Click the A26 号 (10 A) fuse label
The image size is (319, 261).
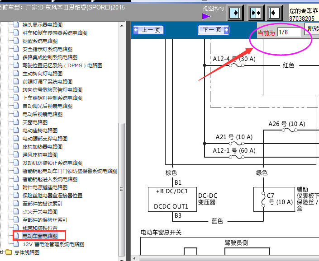(x=287, y=124)
